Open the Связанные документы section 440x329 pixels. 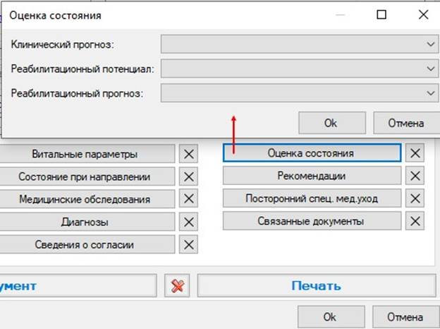tap(312, 221)
